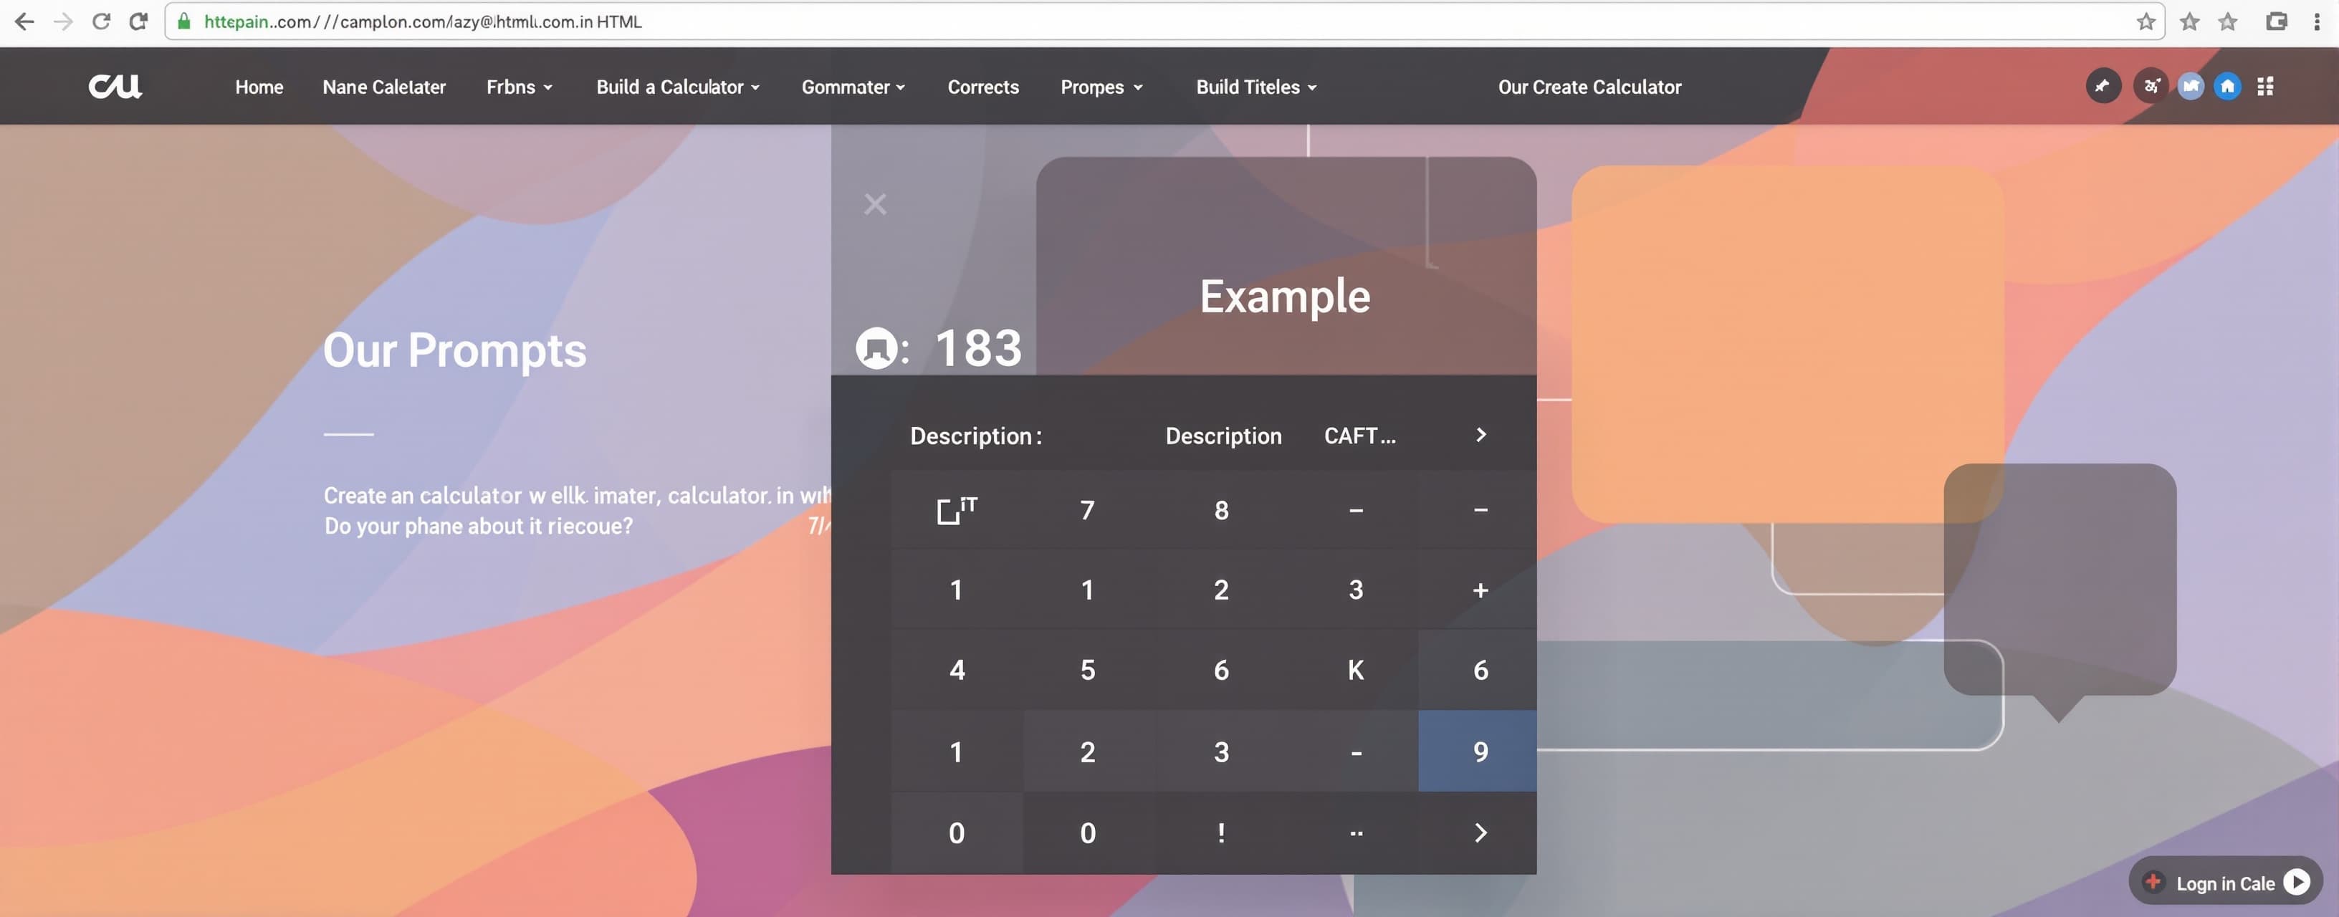
Task: Tap the blue highlighted 9 key
Action: [1478, 751]
